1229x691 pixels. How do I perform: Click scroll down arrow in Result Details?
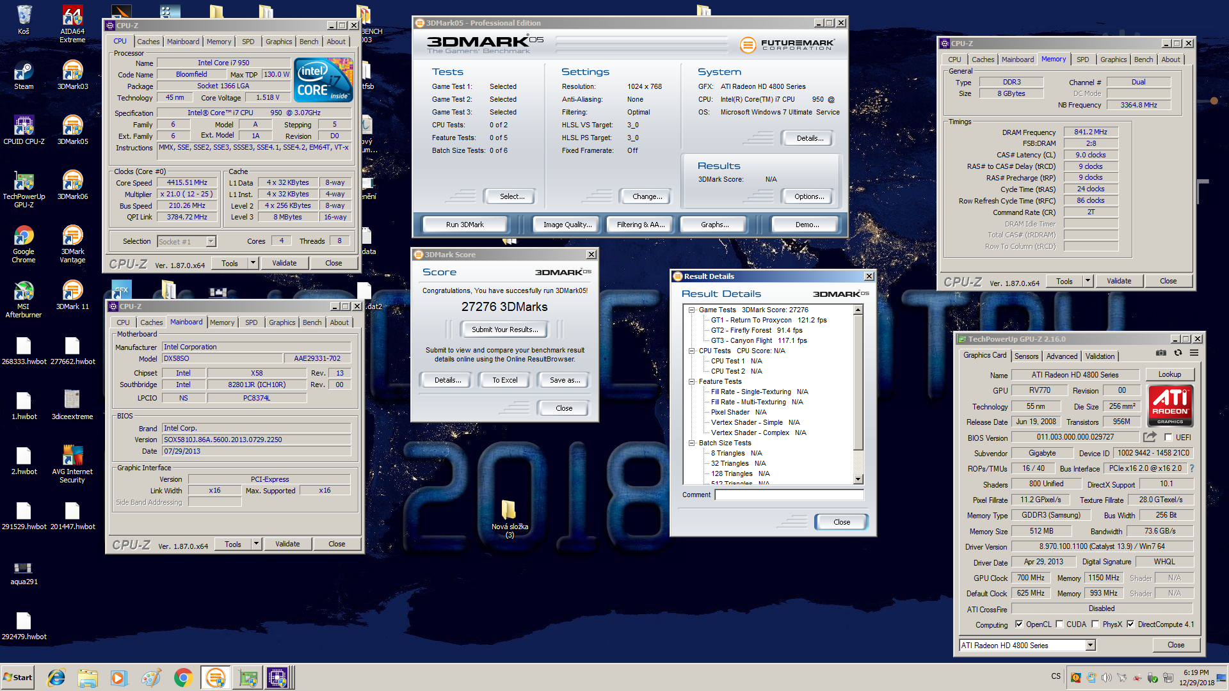point(858,479)
